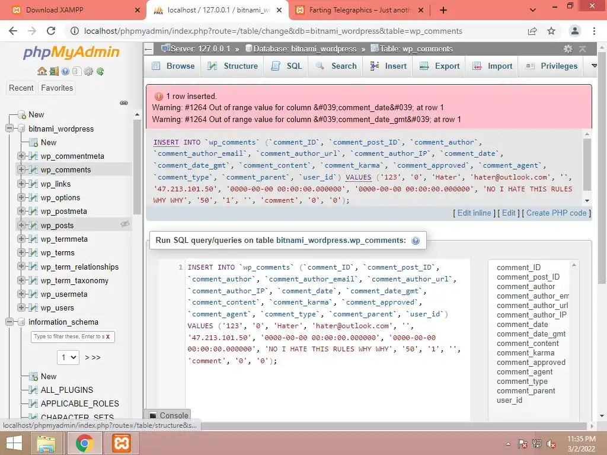
Task: Open the Export tab
Action: (x=439, y=66)
